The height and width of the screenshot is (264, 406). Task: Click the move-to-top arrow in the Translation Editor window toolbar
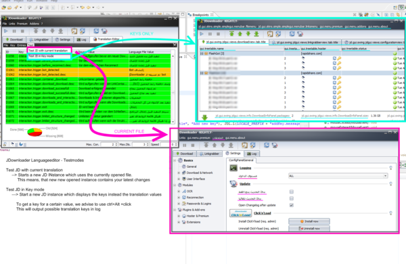(x=36, y=31)
